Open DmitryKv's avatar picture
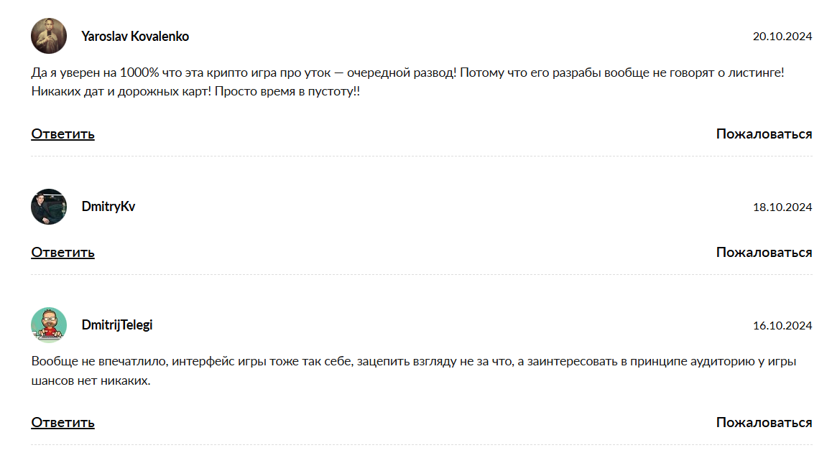The image size is (827, 463). [49, 207]
